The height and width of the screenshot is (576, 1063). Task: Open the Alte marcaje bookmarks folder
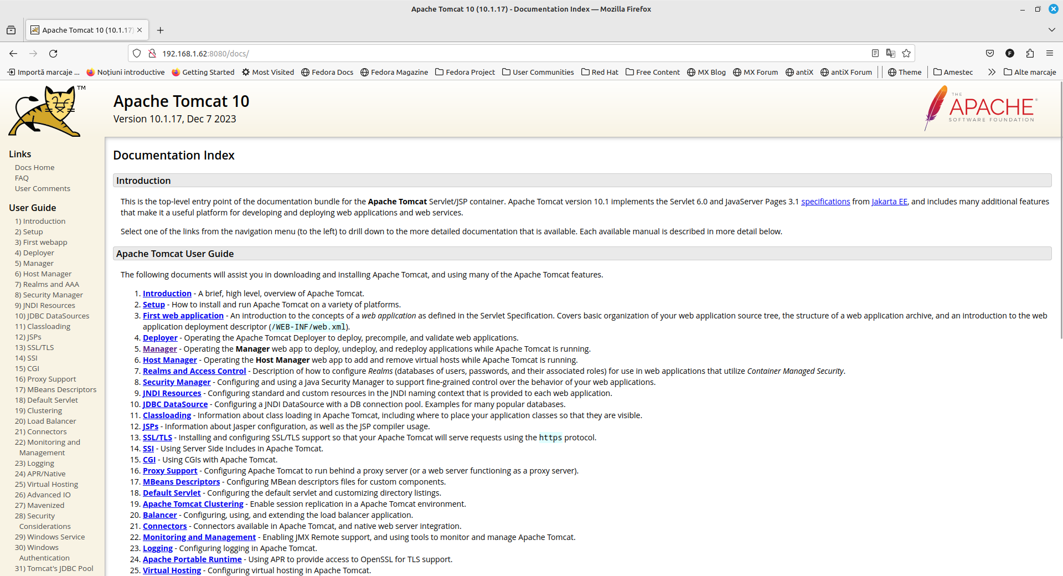[x=1030, y=72]
